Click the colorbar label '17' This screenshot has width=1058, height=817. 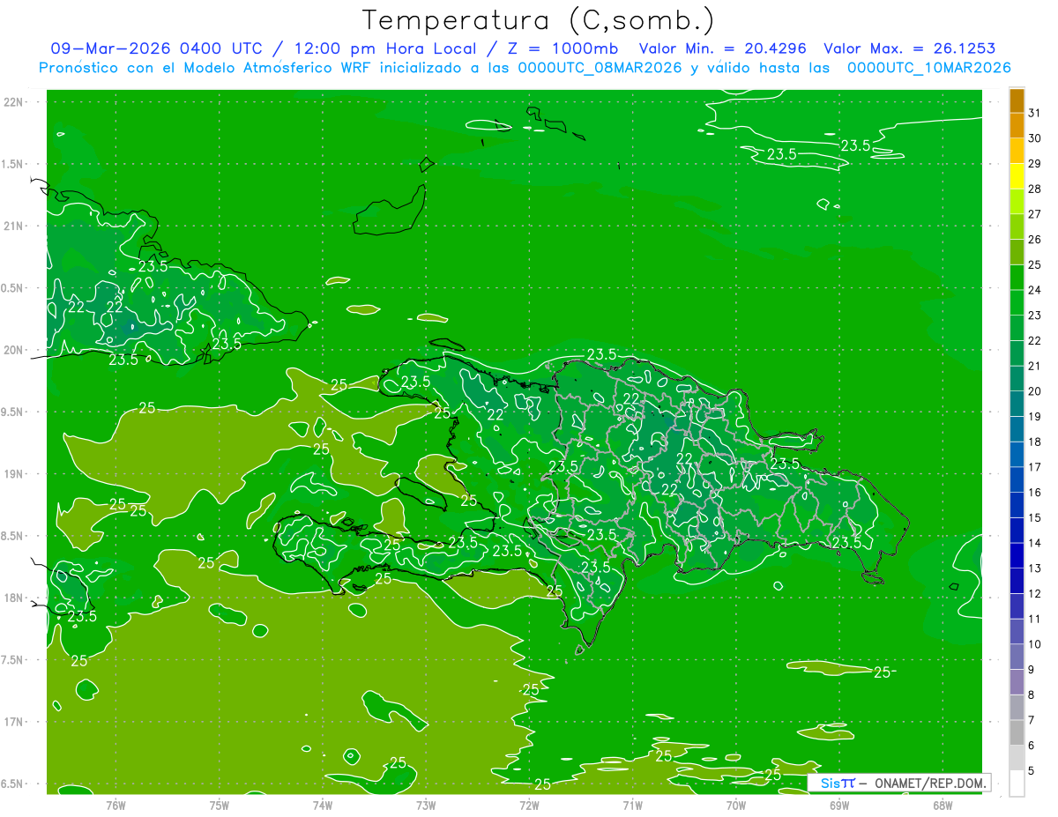coord(1035,466)
